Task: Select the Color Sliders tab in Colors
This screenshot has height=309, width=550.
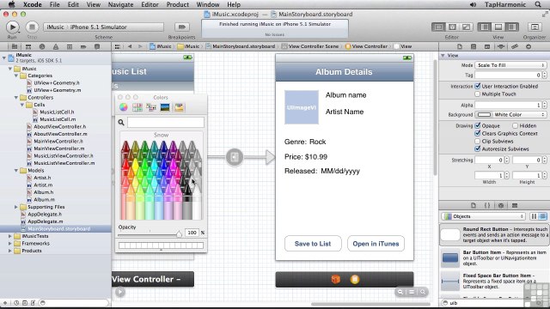Action: [137, 107]
